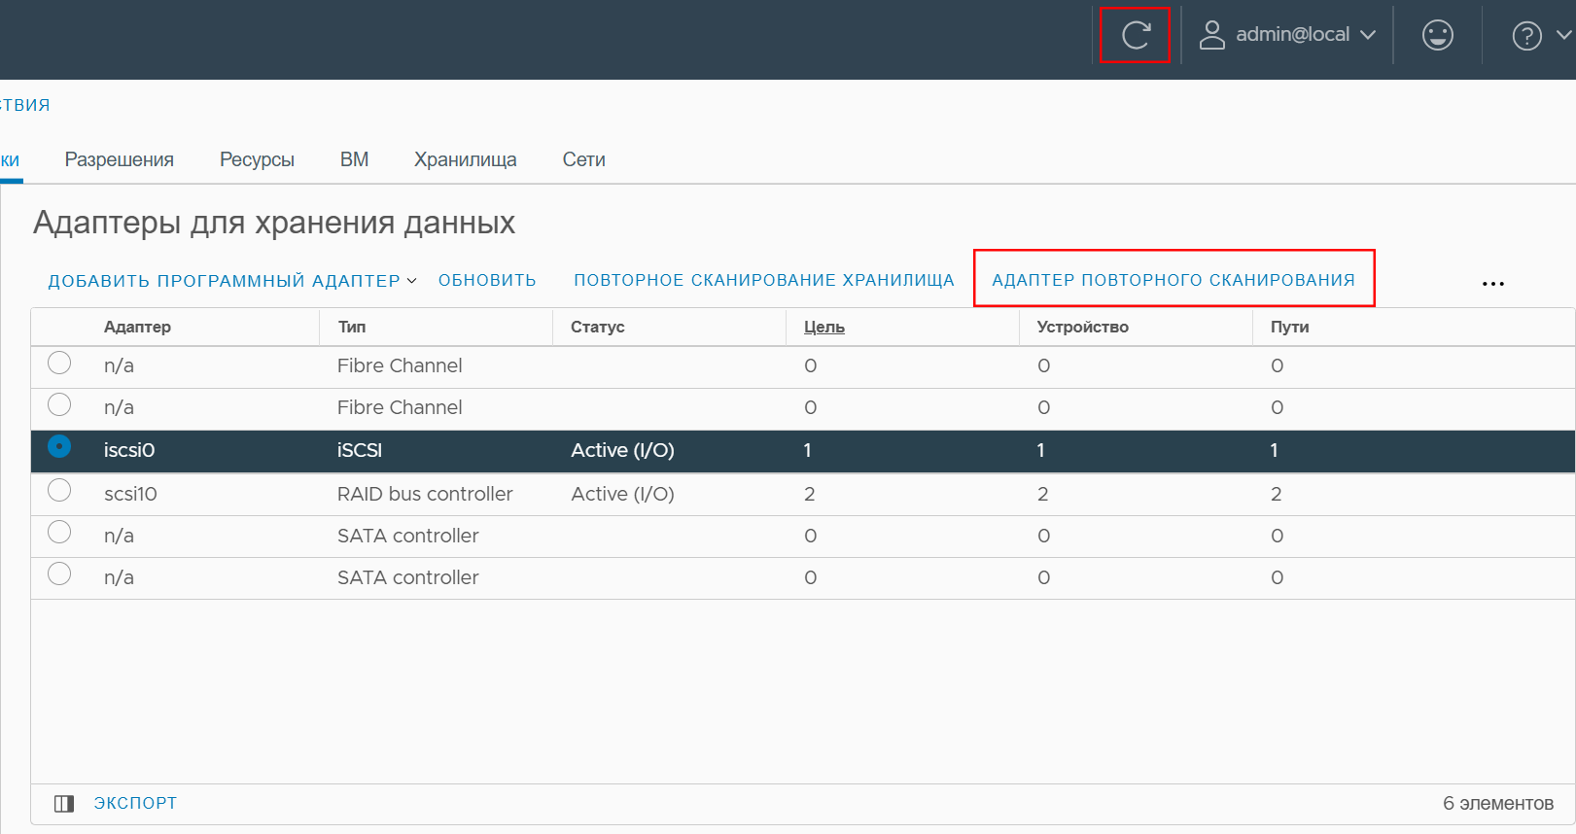Open the Хранилища tab
1576x834 pixels.
(x=466, y=159)
